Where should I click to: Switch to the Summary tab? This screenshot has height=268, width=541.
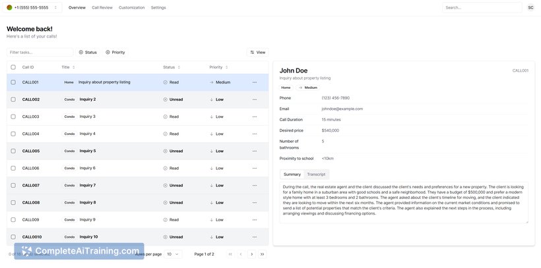click(292, 174)
